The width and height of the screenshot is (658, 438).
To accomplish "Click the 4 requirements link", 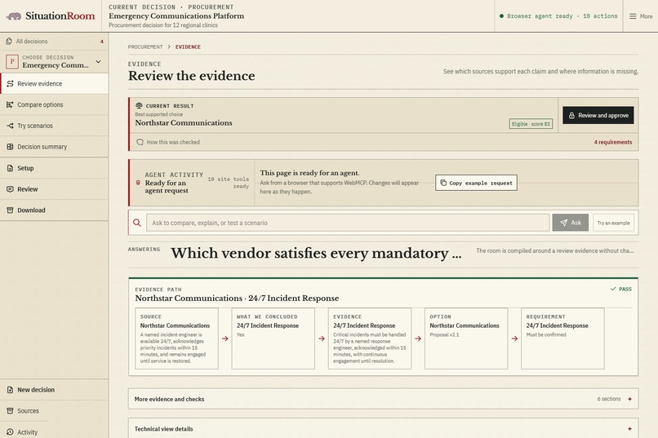I will click(612, 142).
